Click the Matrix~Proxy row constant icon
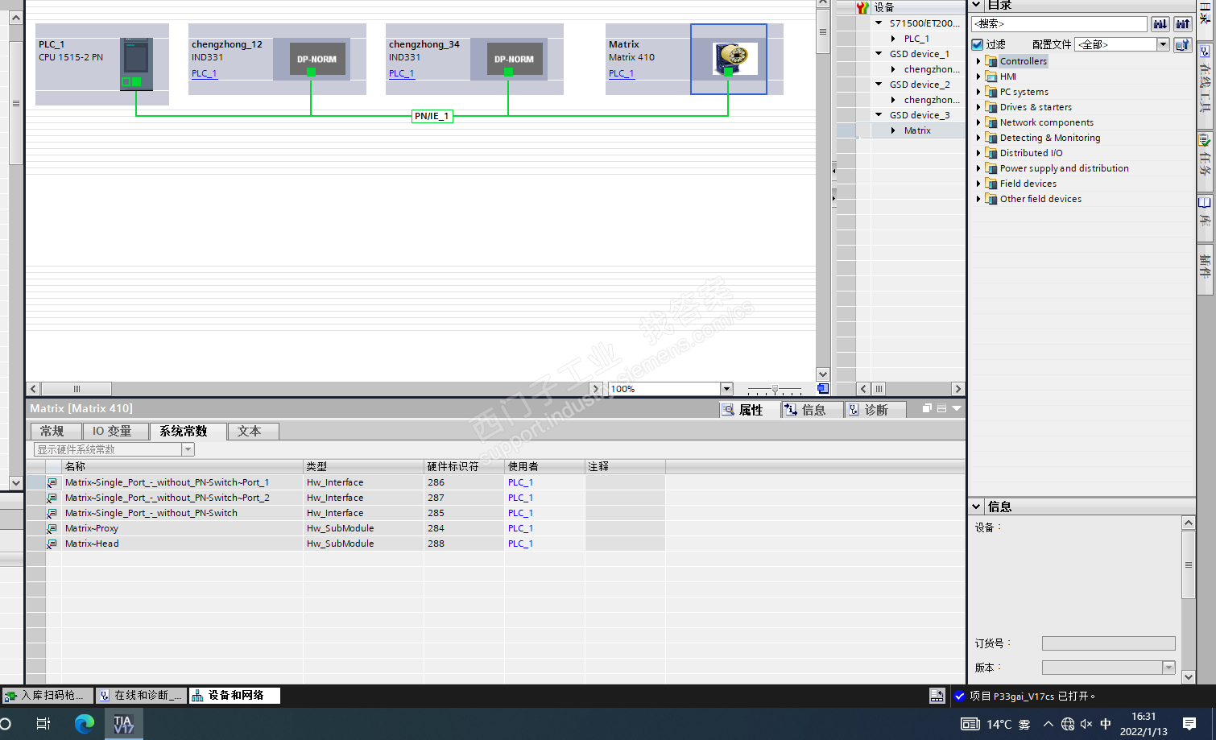 point(52,529)
